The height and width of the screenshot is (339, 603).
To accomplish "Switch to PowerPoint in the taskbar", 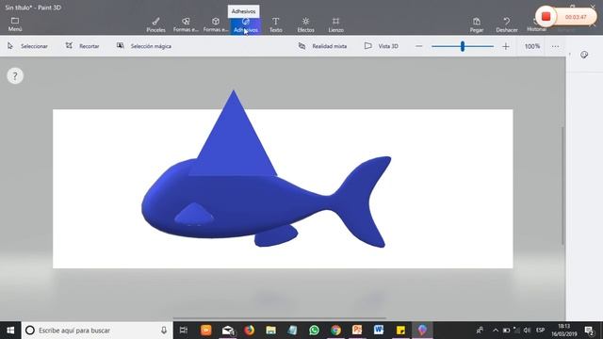I will pyautogui.click(x=357, y=331).
